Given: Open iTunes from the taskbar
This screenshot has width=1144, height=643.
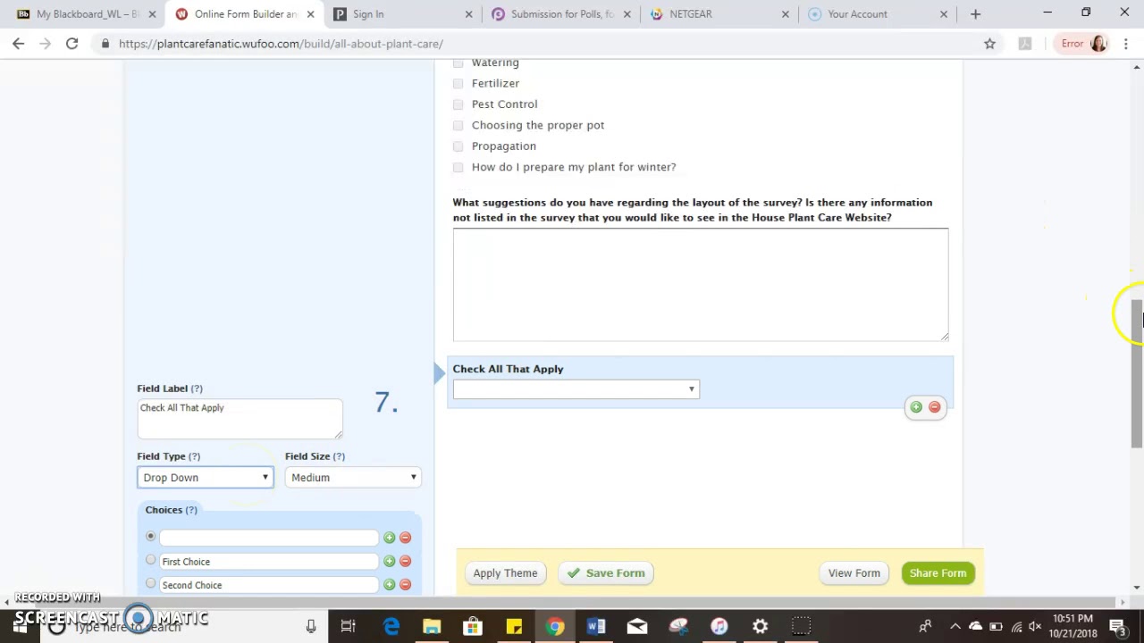Looking at the screenshot, I should pyautogui.click(x=719, y=627).
